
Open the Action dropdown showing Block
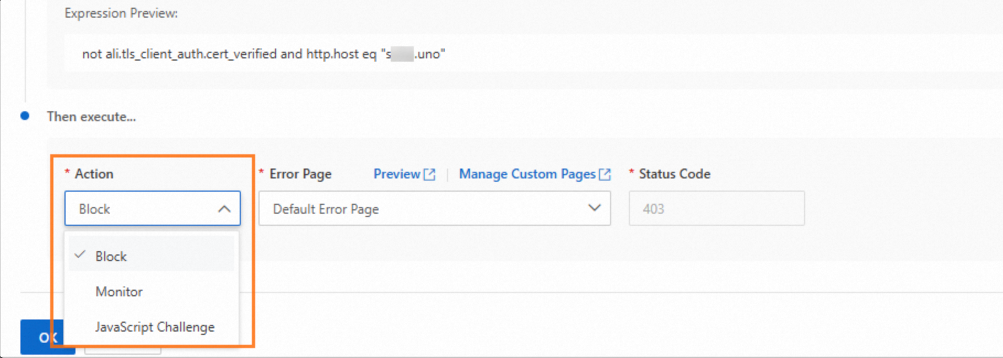click(152, 208)
